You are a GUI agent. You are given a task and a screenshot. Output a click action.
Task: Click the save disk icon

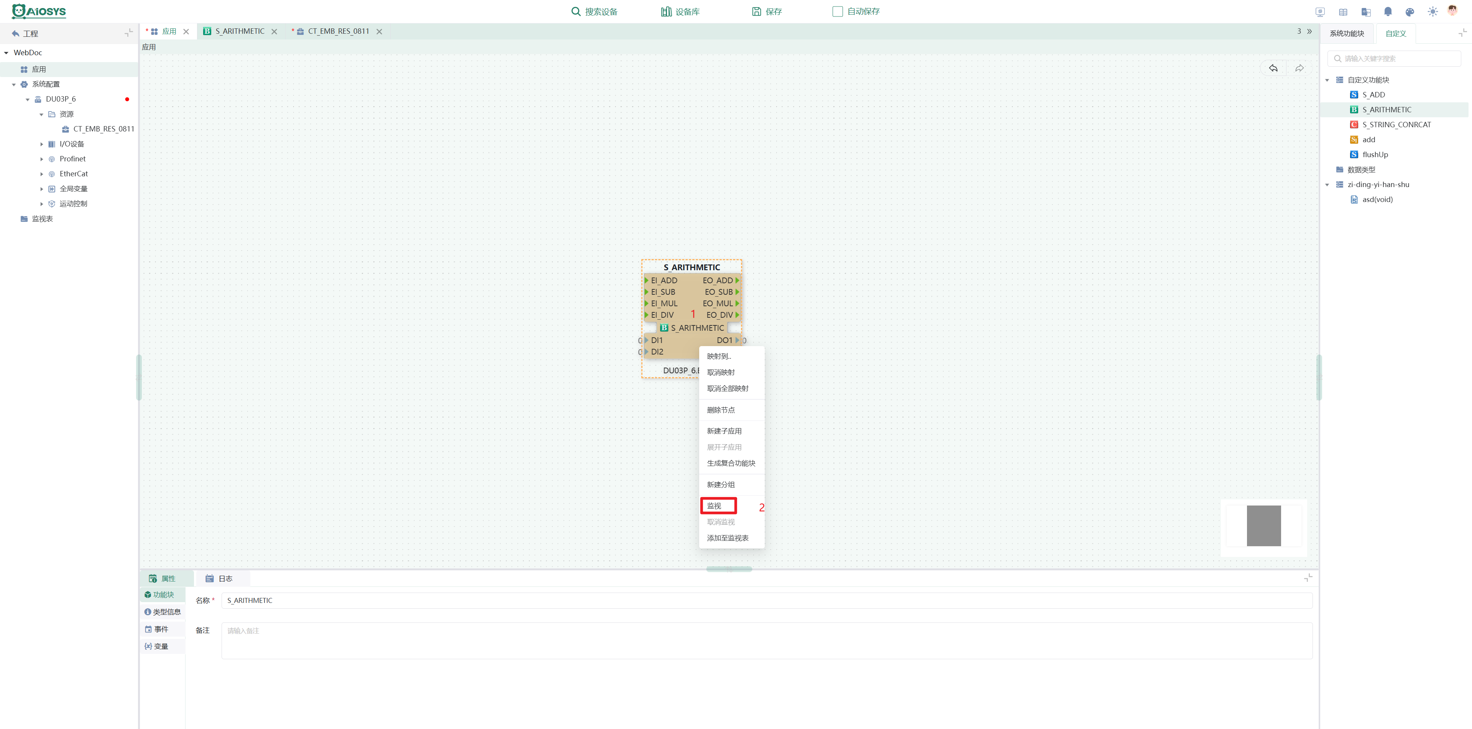click(756, 11)
